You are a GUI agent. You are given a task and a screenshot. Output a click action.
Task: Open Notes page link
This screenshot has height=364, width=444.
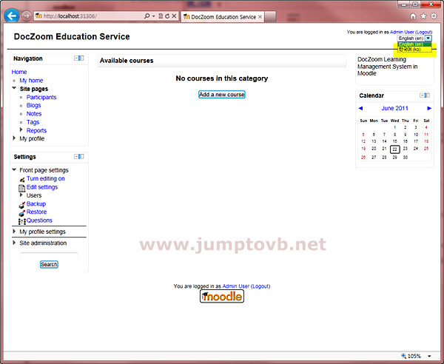[34, 114]
